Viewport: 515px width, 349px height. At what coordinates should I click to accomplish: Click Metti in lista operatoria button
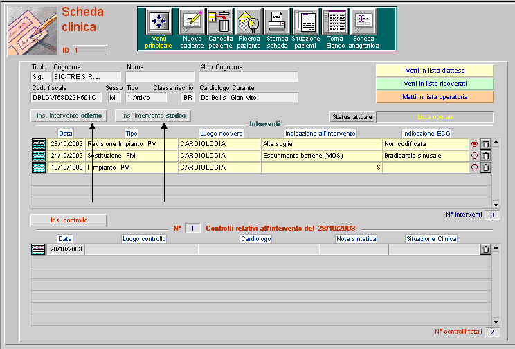435,97
